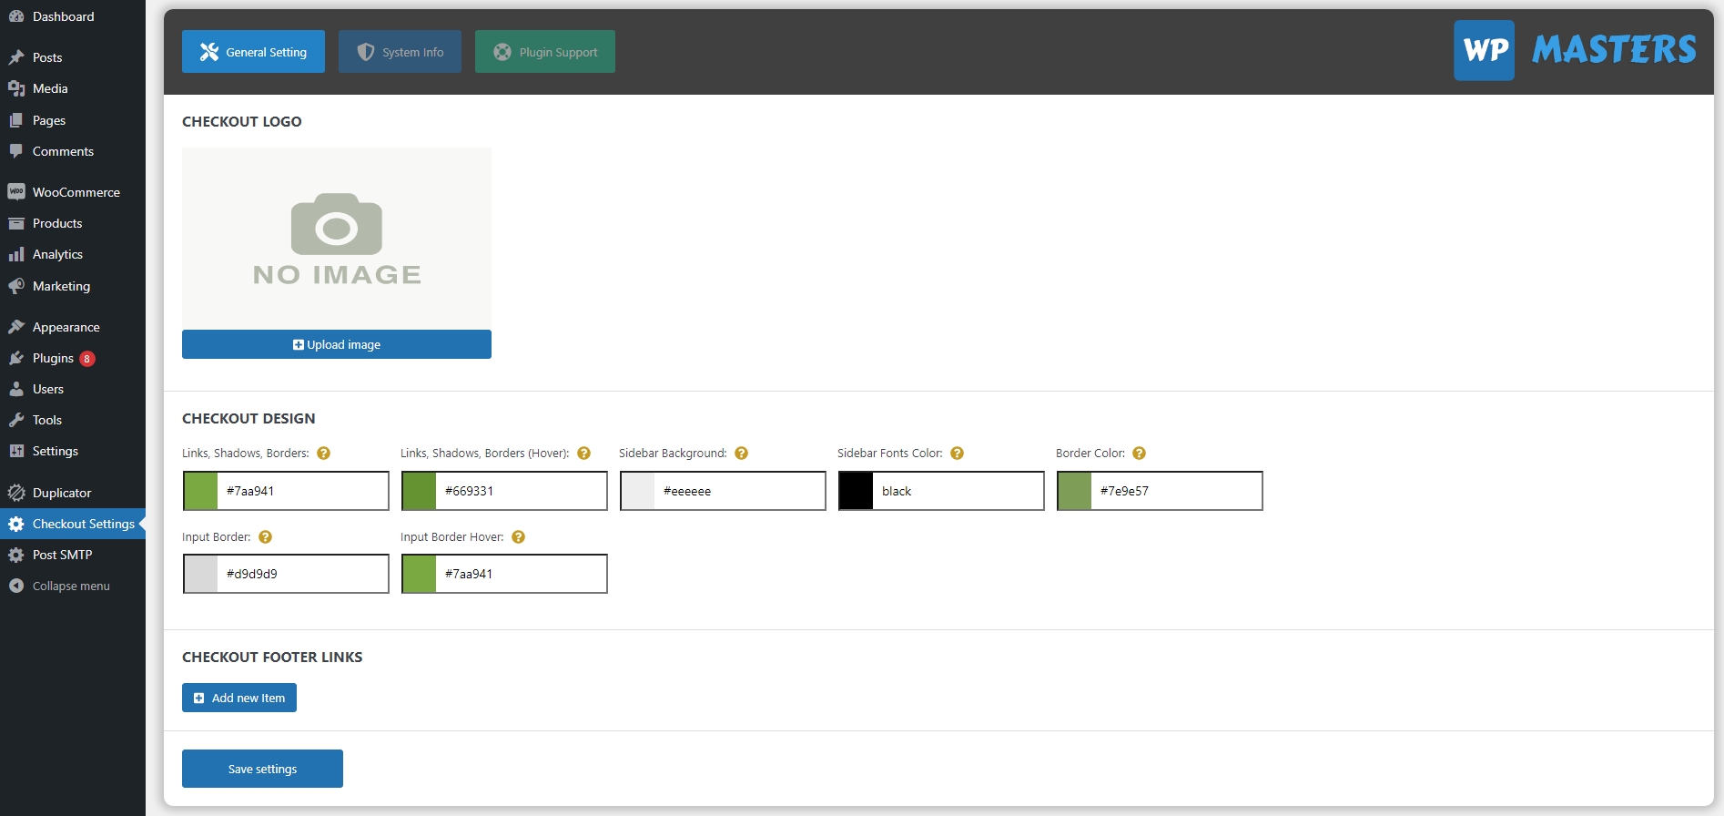Click the hover color #669331 swatch
Image resolution: width=1724 pixels, height=816 pixels.
419,491
